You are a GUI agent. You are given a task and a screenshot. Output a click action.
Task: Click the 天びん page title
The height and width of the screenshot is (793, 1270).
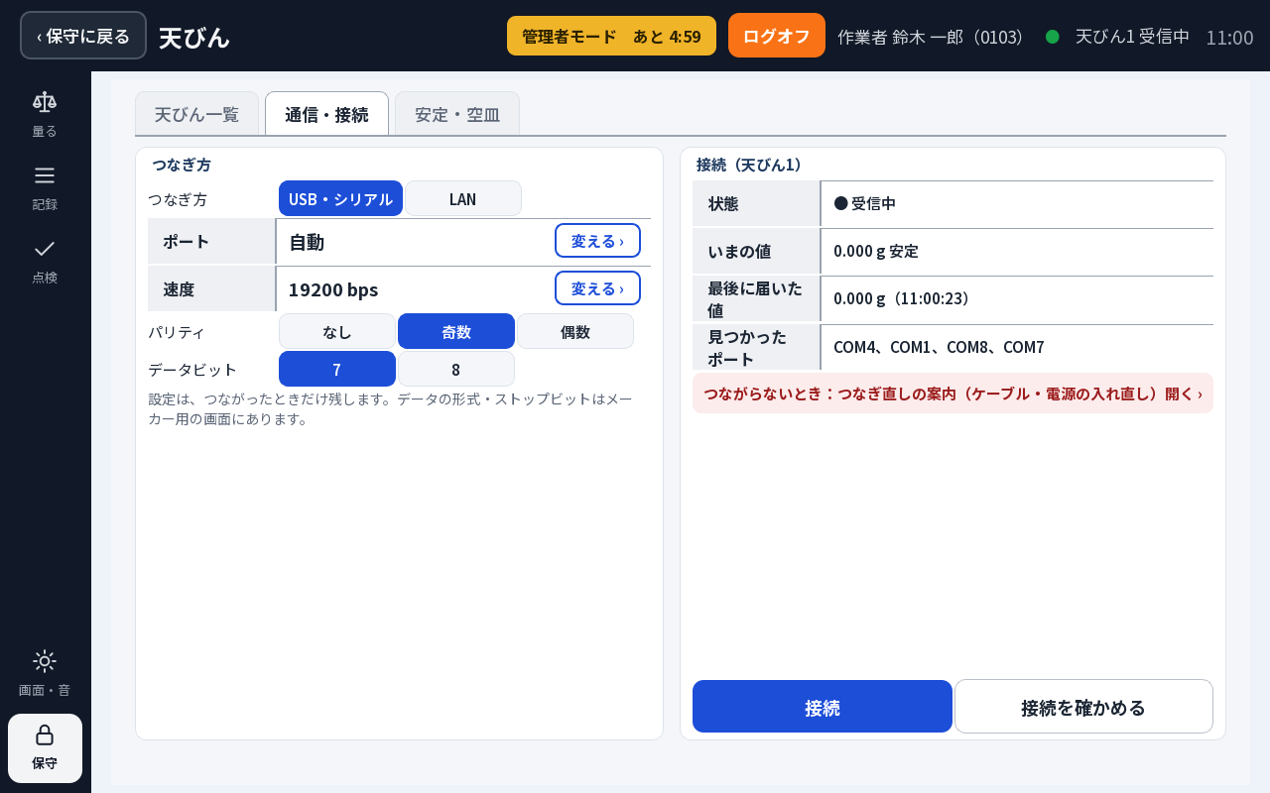pyautogui.click(x=194, y=37)
